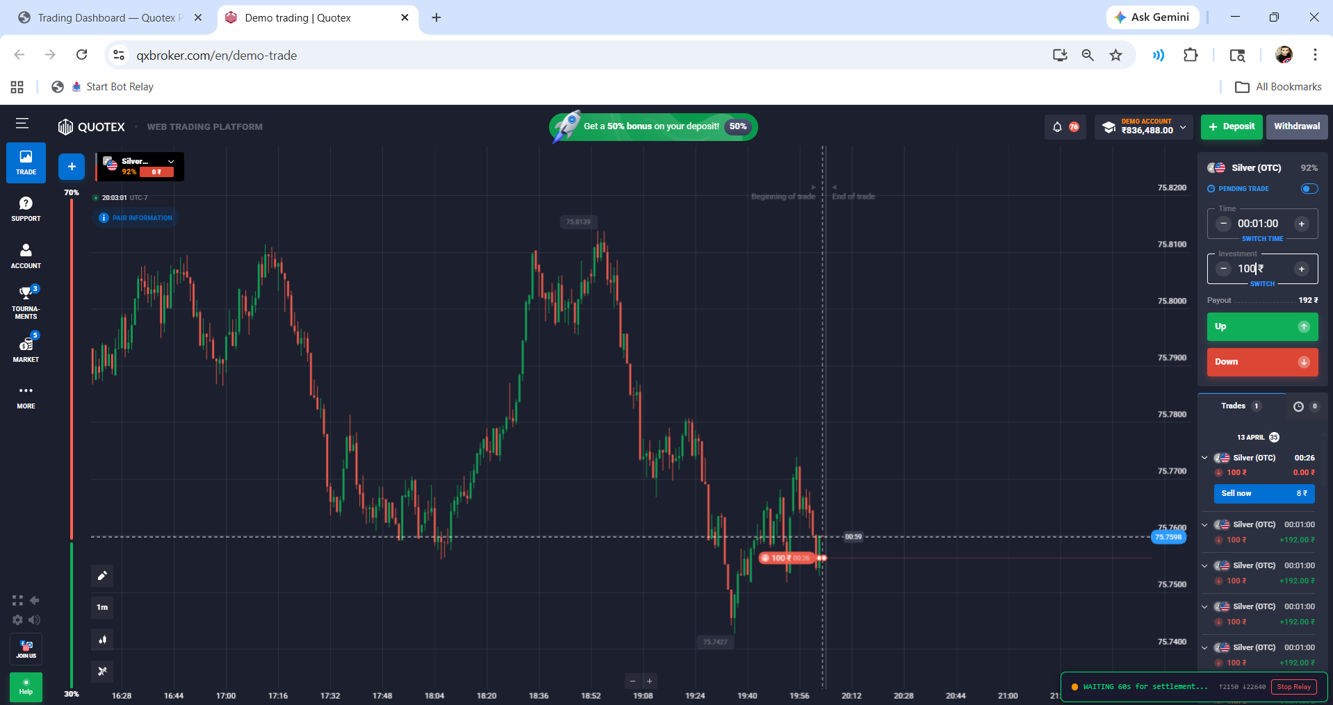Click Ask Gemini button
Screen dimensions: 1333x705
click(1152, 17)
